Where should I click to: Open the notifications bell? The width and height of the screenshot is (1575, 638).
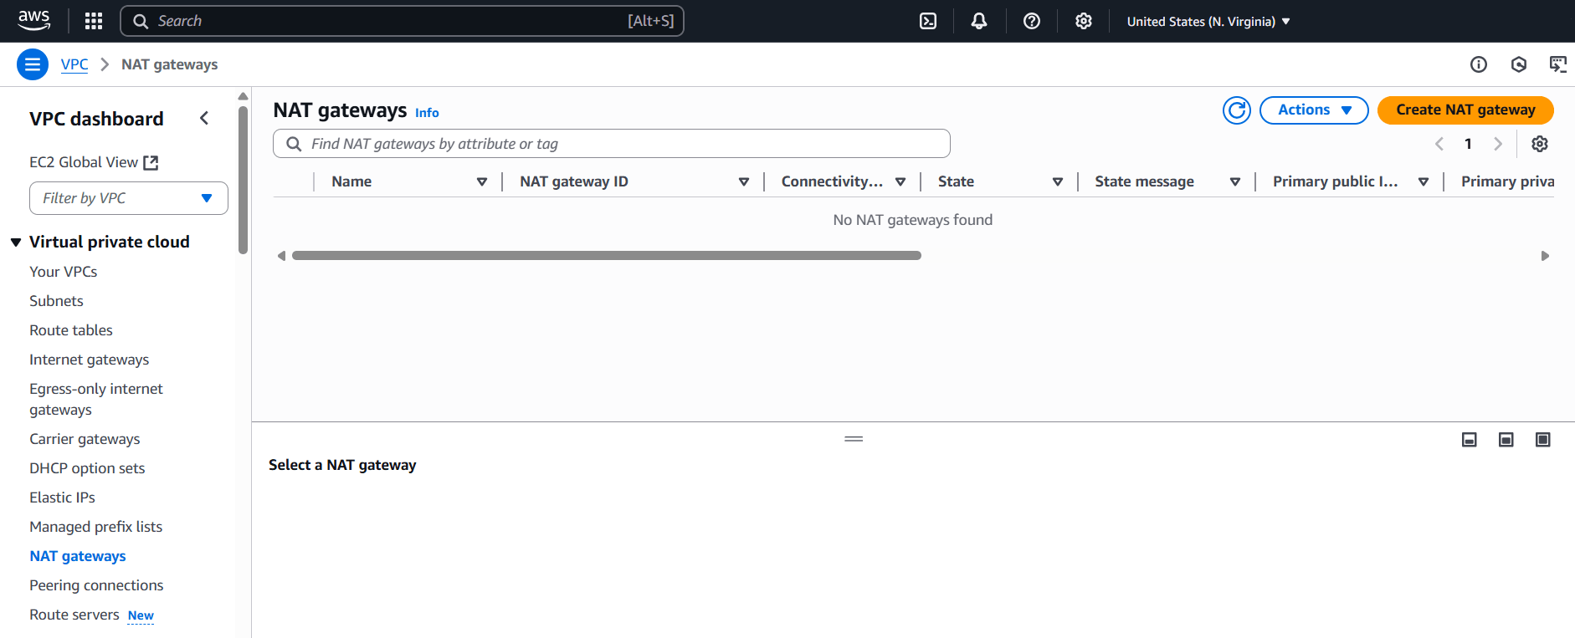pyautogui.click(x=978, y=21)
